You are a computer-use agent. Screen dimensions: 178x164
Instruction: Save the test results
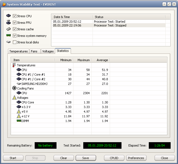click(86, 158)
